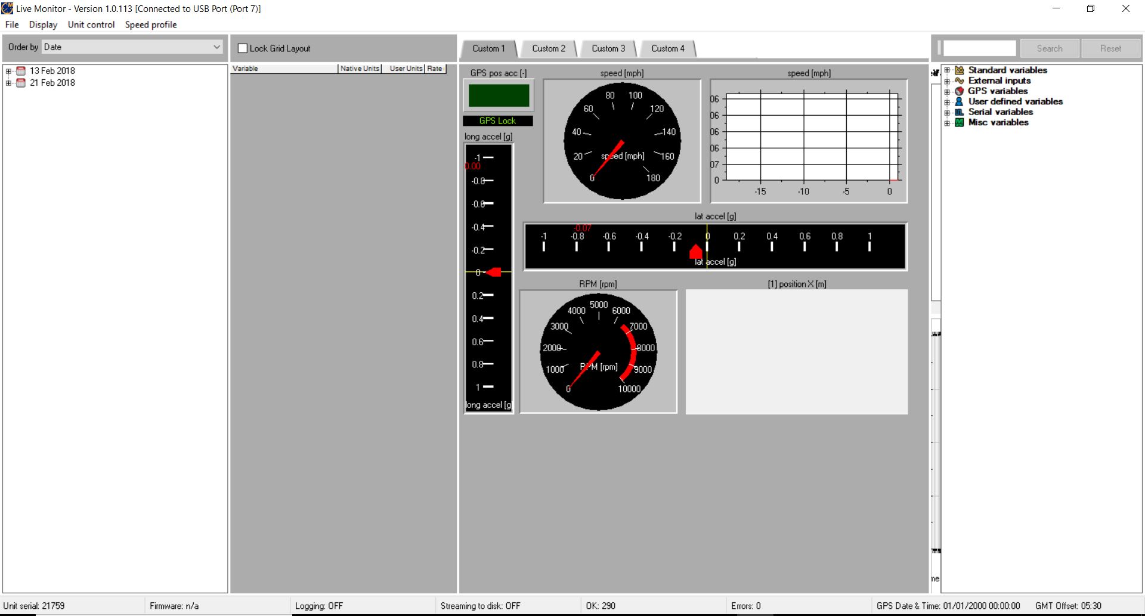Viewport: 1145px width, 616px height.
Task: Click the OK: 290 status entry
Action: pyautogui.click(x=601, y=606)
